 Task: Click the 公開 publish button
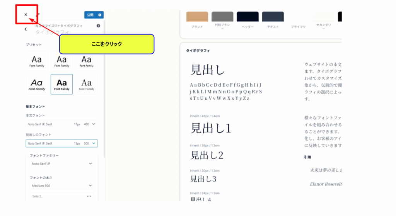(x=90, y=15)
